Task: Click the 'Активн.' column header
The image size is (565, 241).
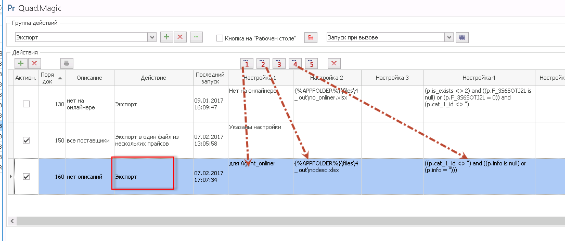Action: pos(26,78)
